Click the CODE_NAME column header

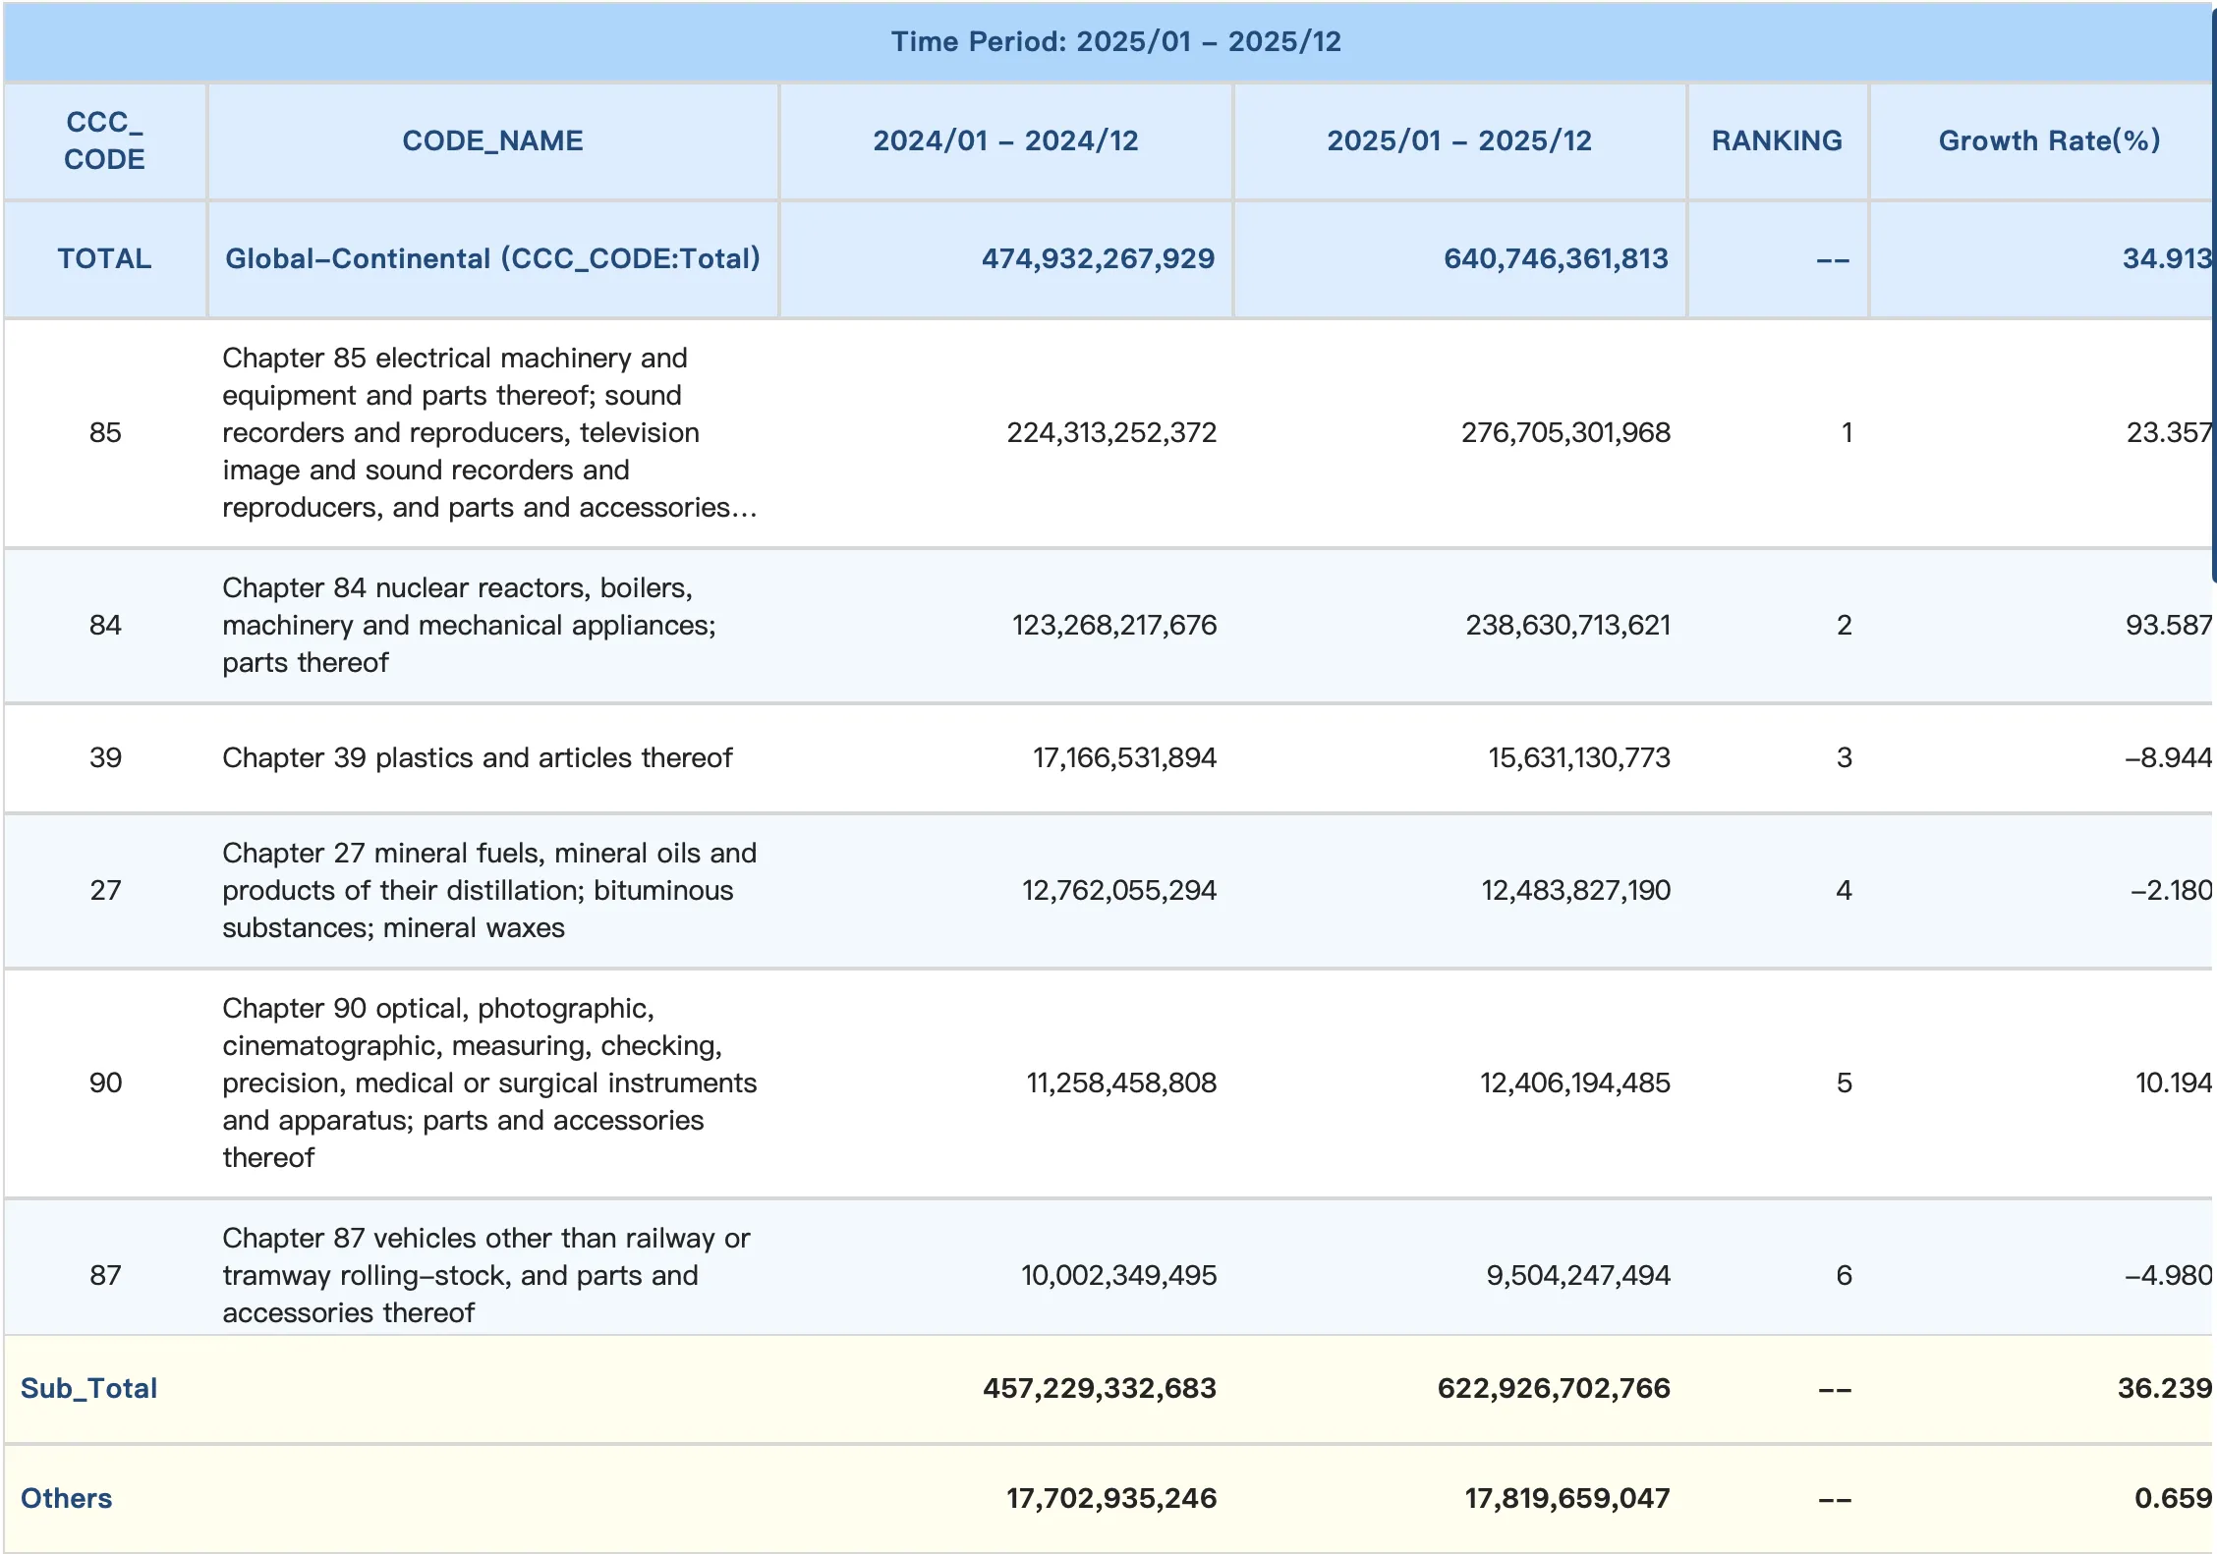coord(492,140)
